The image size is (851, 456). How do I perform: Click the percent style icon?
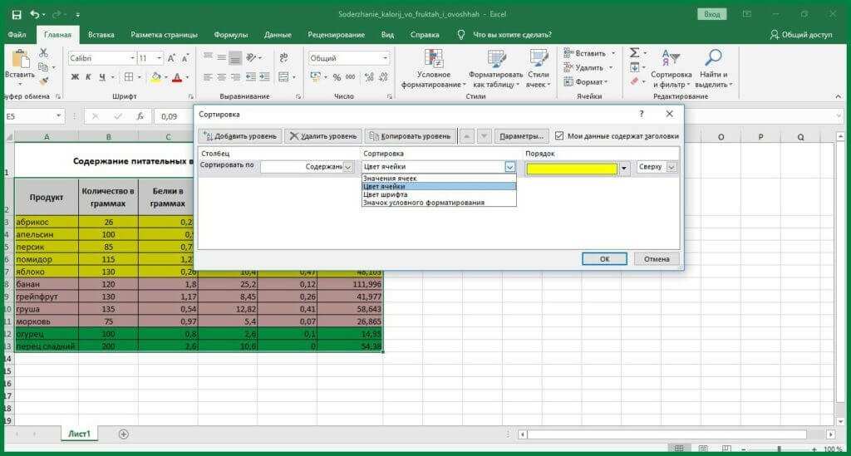(x=337, y=77)
